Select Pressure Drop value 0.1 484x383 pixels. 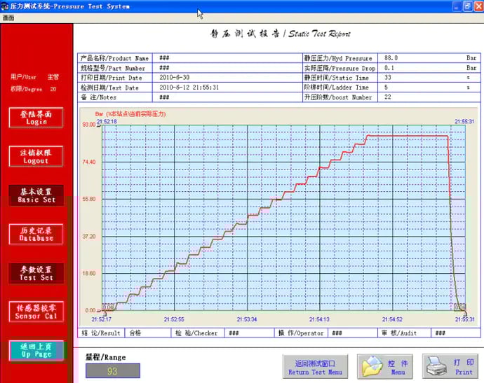pyautogui.click(x=389, y=68)
